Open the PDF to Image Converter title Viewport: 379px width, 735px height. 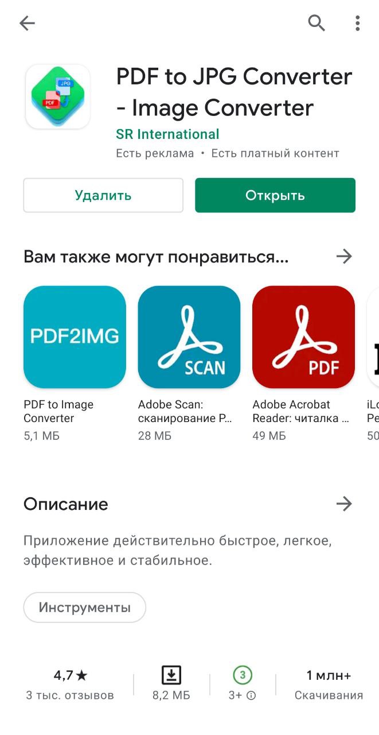58,411
